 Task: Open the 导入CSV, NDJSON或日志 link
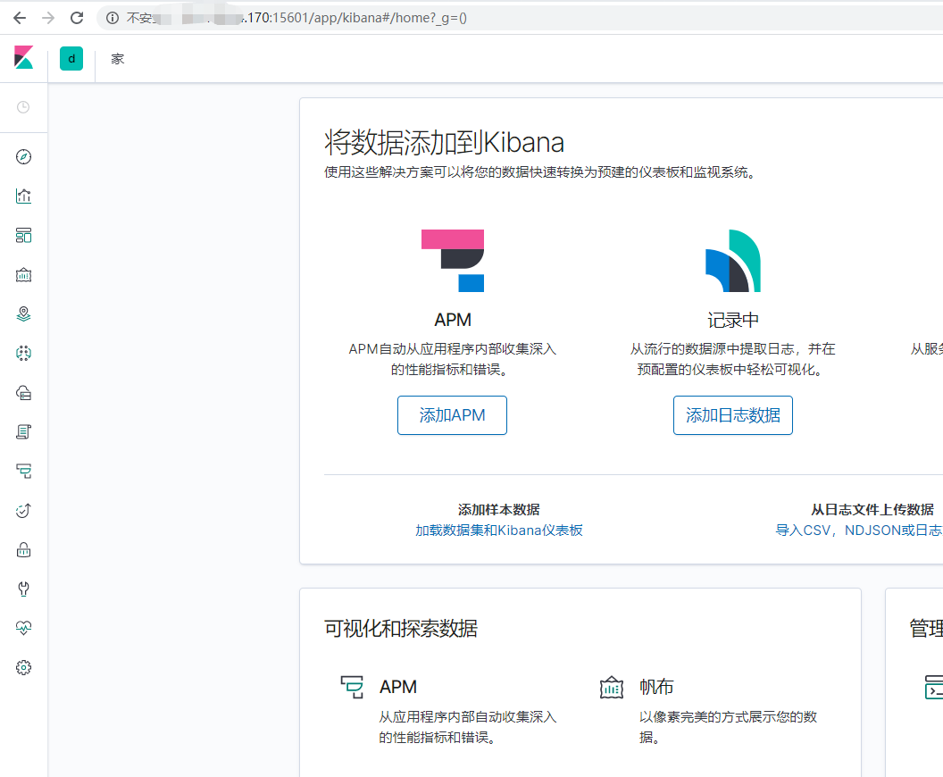pos(859,530)
